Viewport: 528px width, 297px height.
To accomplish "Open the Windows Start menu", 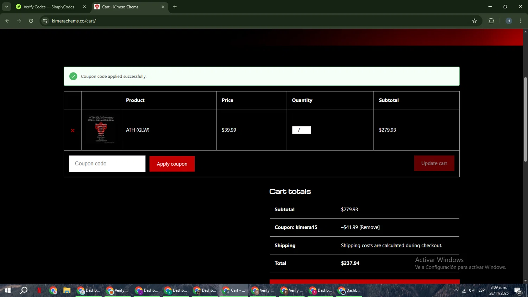I will coord(8,291).
